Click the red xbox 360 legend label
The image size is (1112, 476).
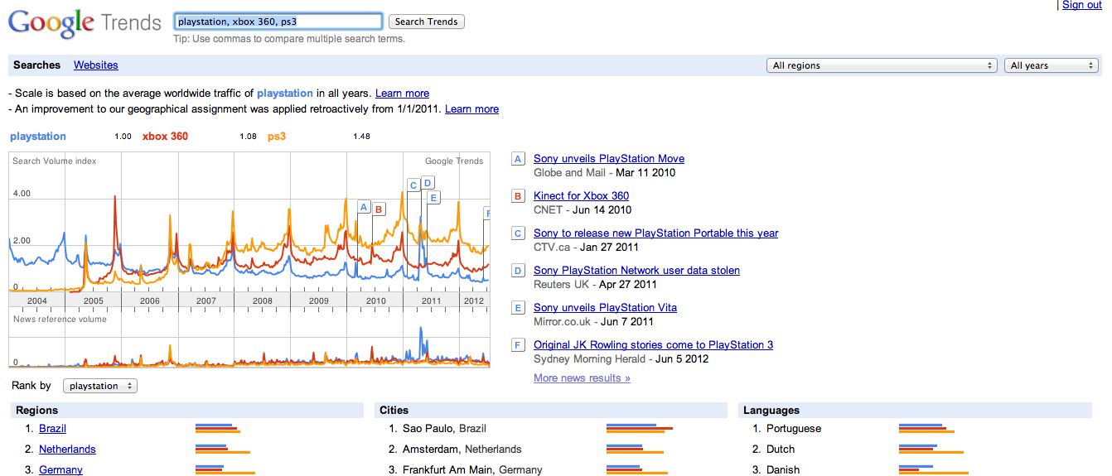click(165, 137)
